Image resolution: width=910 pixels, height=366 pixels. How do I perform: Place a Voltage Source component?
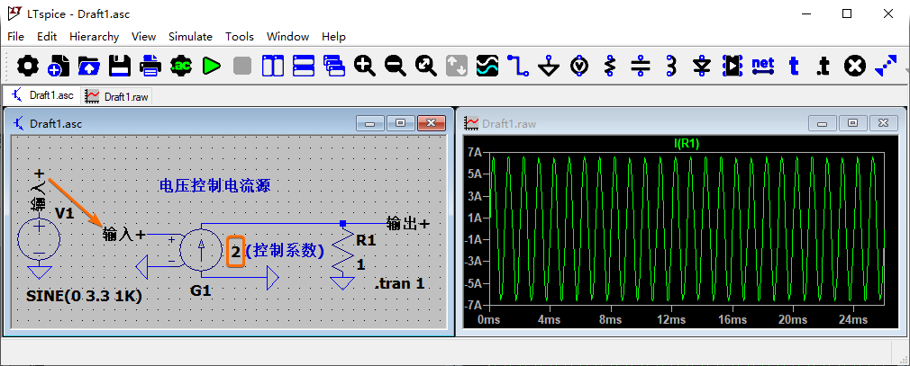click(x=579, y=66)
